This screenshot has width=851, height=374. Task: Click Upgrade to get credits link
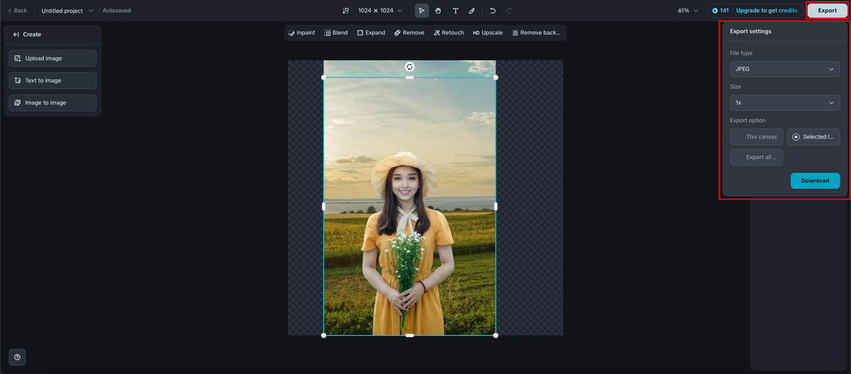(x=767, y=11)
